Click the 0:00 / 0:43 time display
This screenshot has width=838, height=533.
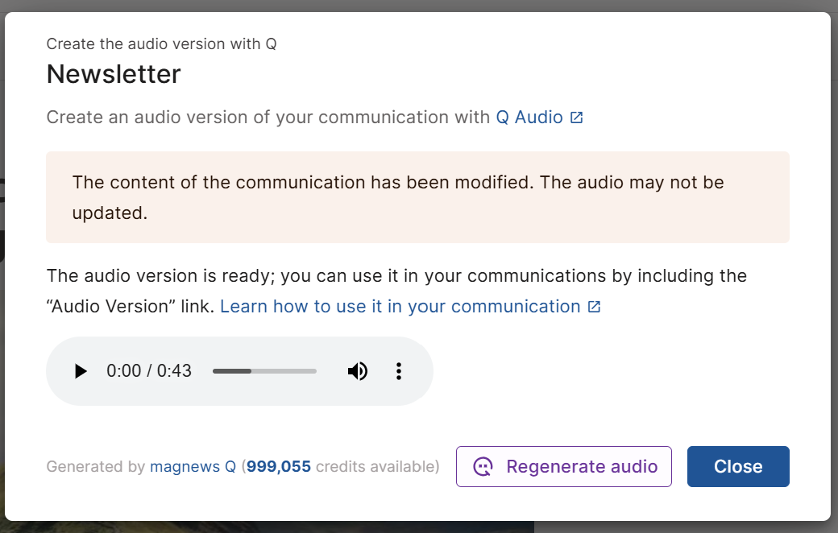[x=149, y=371]
